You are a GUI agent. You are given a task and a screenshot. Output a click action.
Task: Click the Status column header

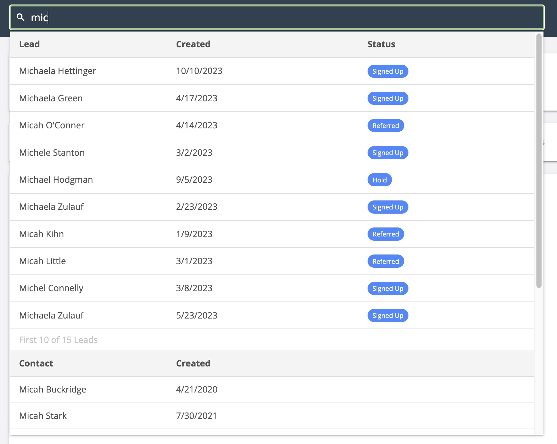click(381, 44)
